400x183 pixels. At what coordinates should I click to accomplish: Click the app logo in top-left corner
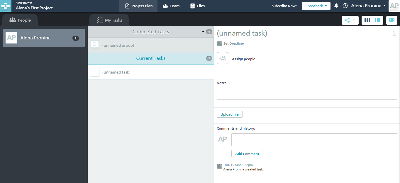click(x=6, y=6)
